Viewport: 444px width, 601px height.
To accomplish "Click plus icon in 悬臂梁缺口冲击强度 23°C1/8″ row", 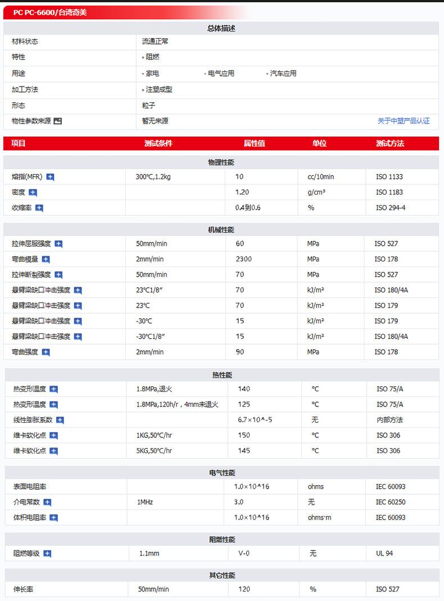I will point(78,291).
